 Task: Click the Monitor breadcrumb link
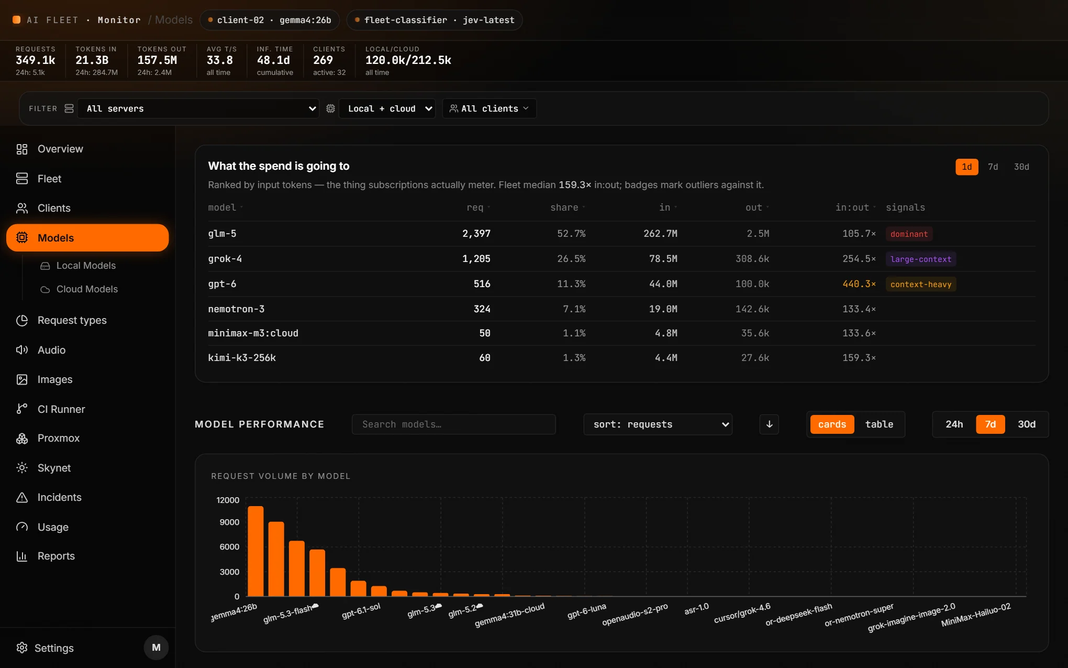pyautogui.click(x=119, y=20)
